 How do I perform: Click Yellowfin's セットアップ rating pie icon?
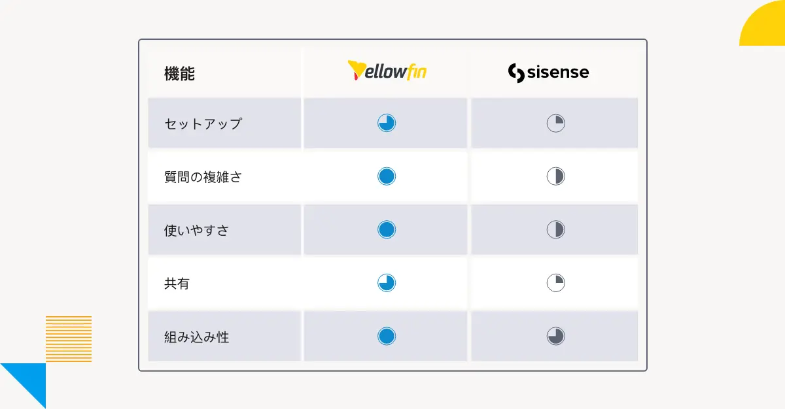click(387, 123)
